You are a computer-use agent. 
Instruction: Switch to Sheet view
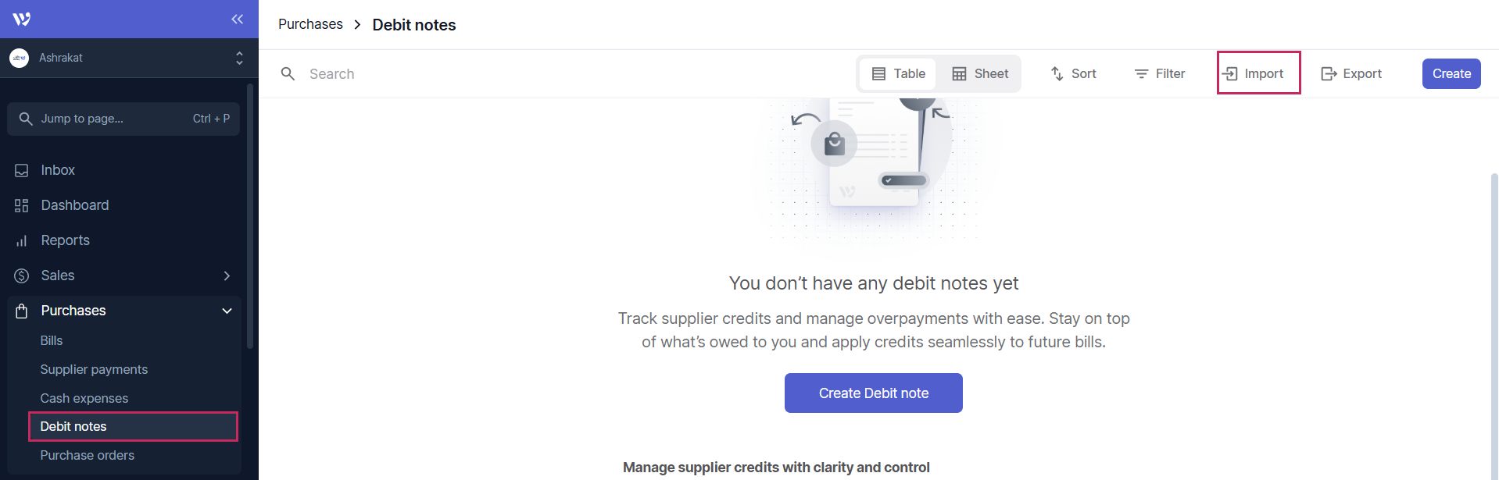980,73
